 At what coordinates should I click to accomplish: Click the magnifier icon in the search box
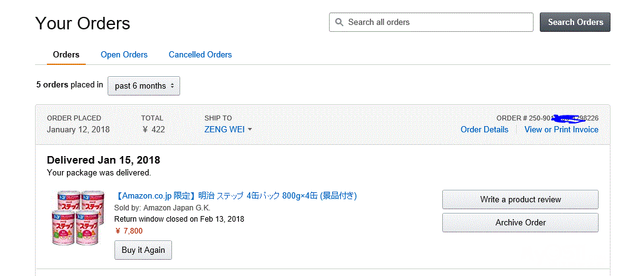coord(339,22)
